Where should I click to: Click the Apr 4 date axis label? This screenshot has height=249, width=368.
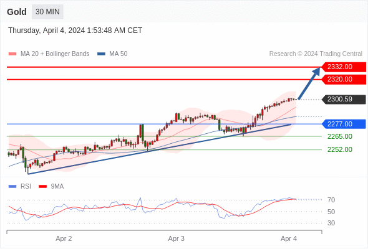point(289,238)
